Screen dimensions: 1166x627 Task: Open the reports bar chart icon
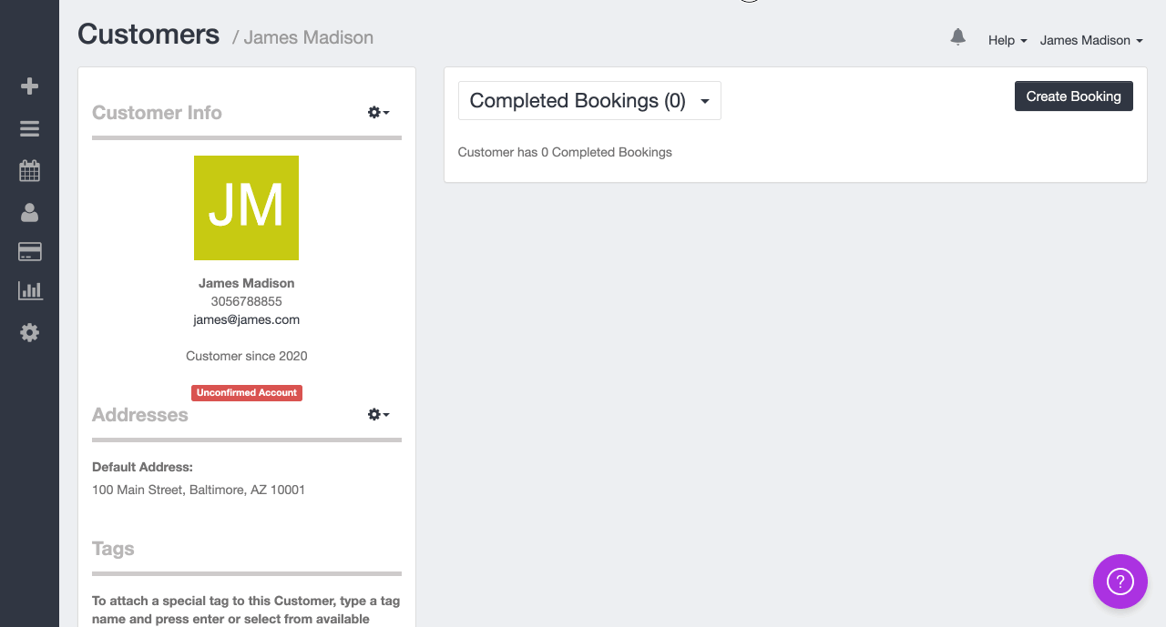coord(30,291)
